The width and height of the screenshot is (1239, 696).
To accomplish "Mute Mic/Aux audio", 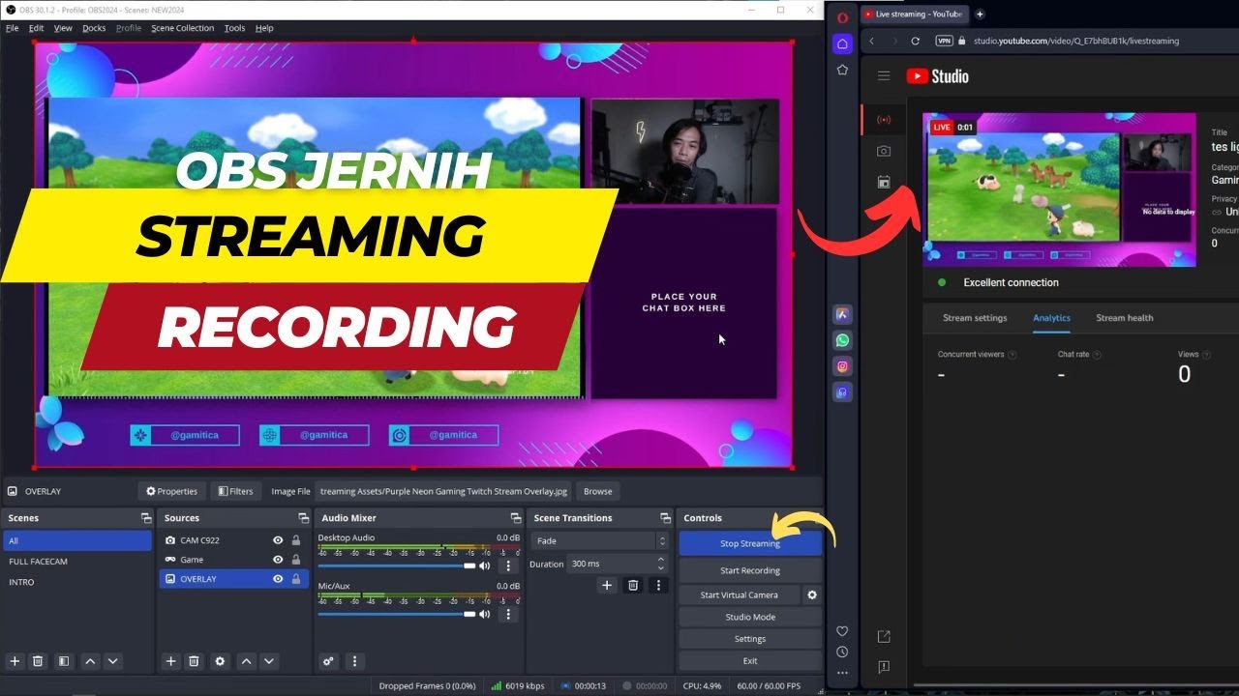I will (485, 614).
